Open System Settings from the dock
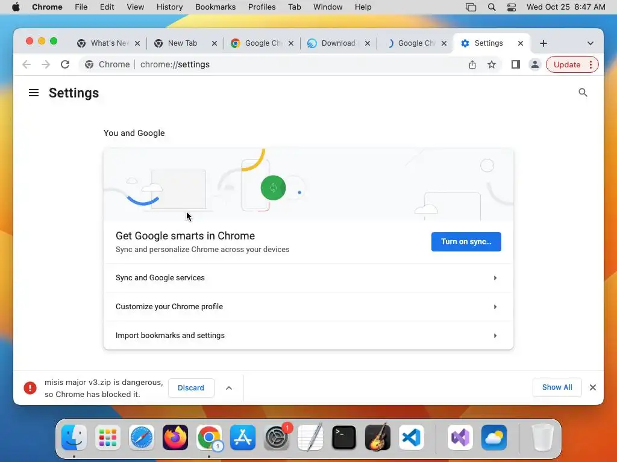617x462 pixels. tap(276, 437)
